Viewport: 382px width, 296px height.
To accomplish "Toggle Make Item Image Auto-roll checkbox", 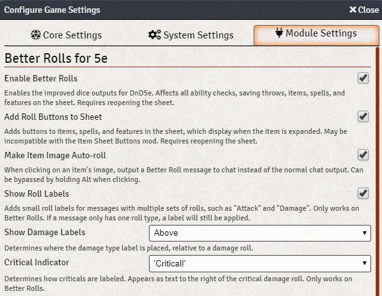I will 363,155.
